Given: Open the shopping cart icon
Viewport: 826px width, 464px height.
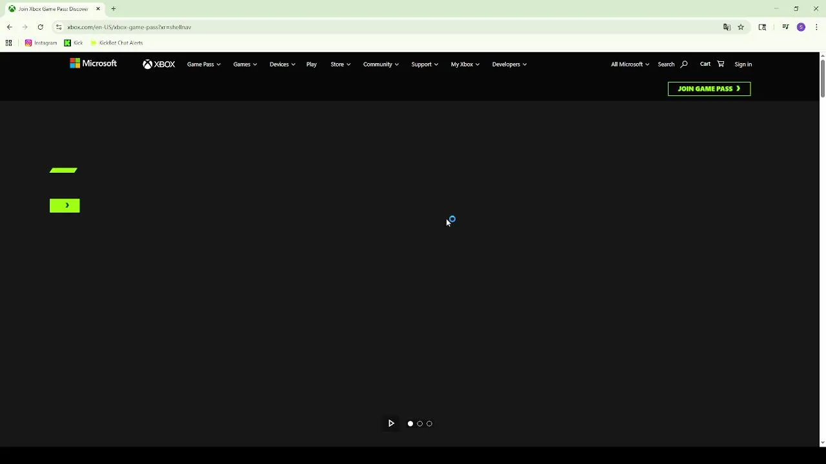Looking at the screenshot, I should coord(721,64).
